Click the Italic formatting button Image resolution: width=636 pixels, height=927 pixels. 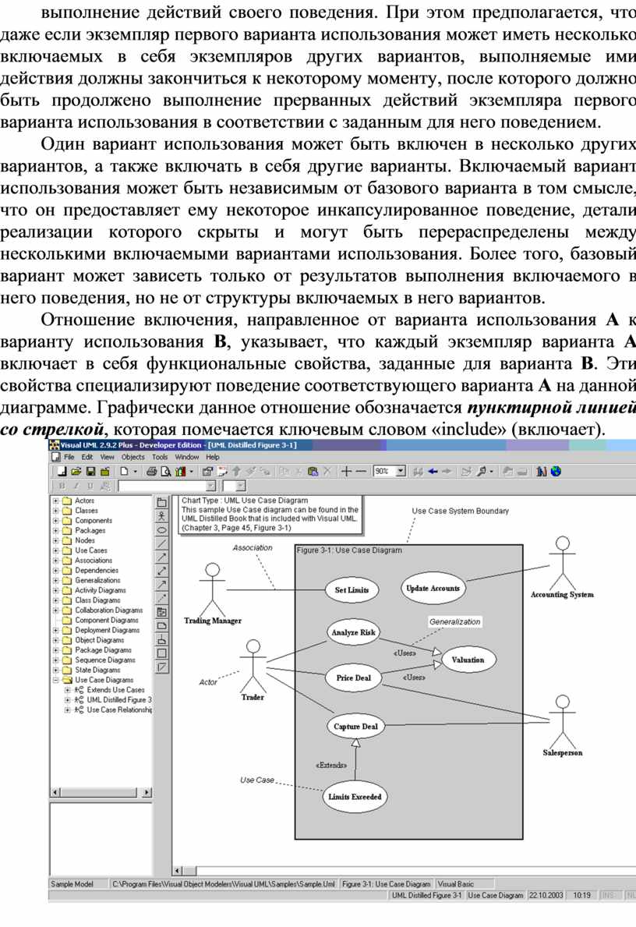click(76, 486)
